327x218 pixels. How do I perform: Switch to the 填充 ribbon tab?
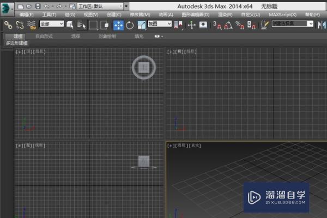click(x=139, y=37)
